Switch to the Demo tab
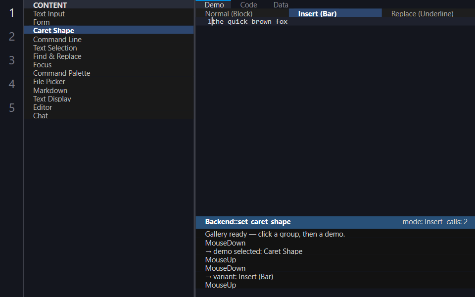 pos(214,5)
